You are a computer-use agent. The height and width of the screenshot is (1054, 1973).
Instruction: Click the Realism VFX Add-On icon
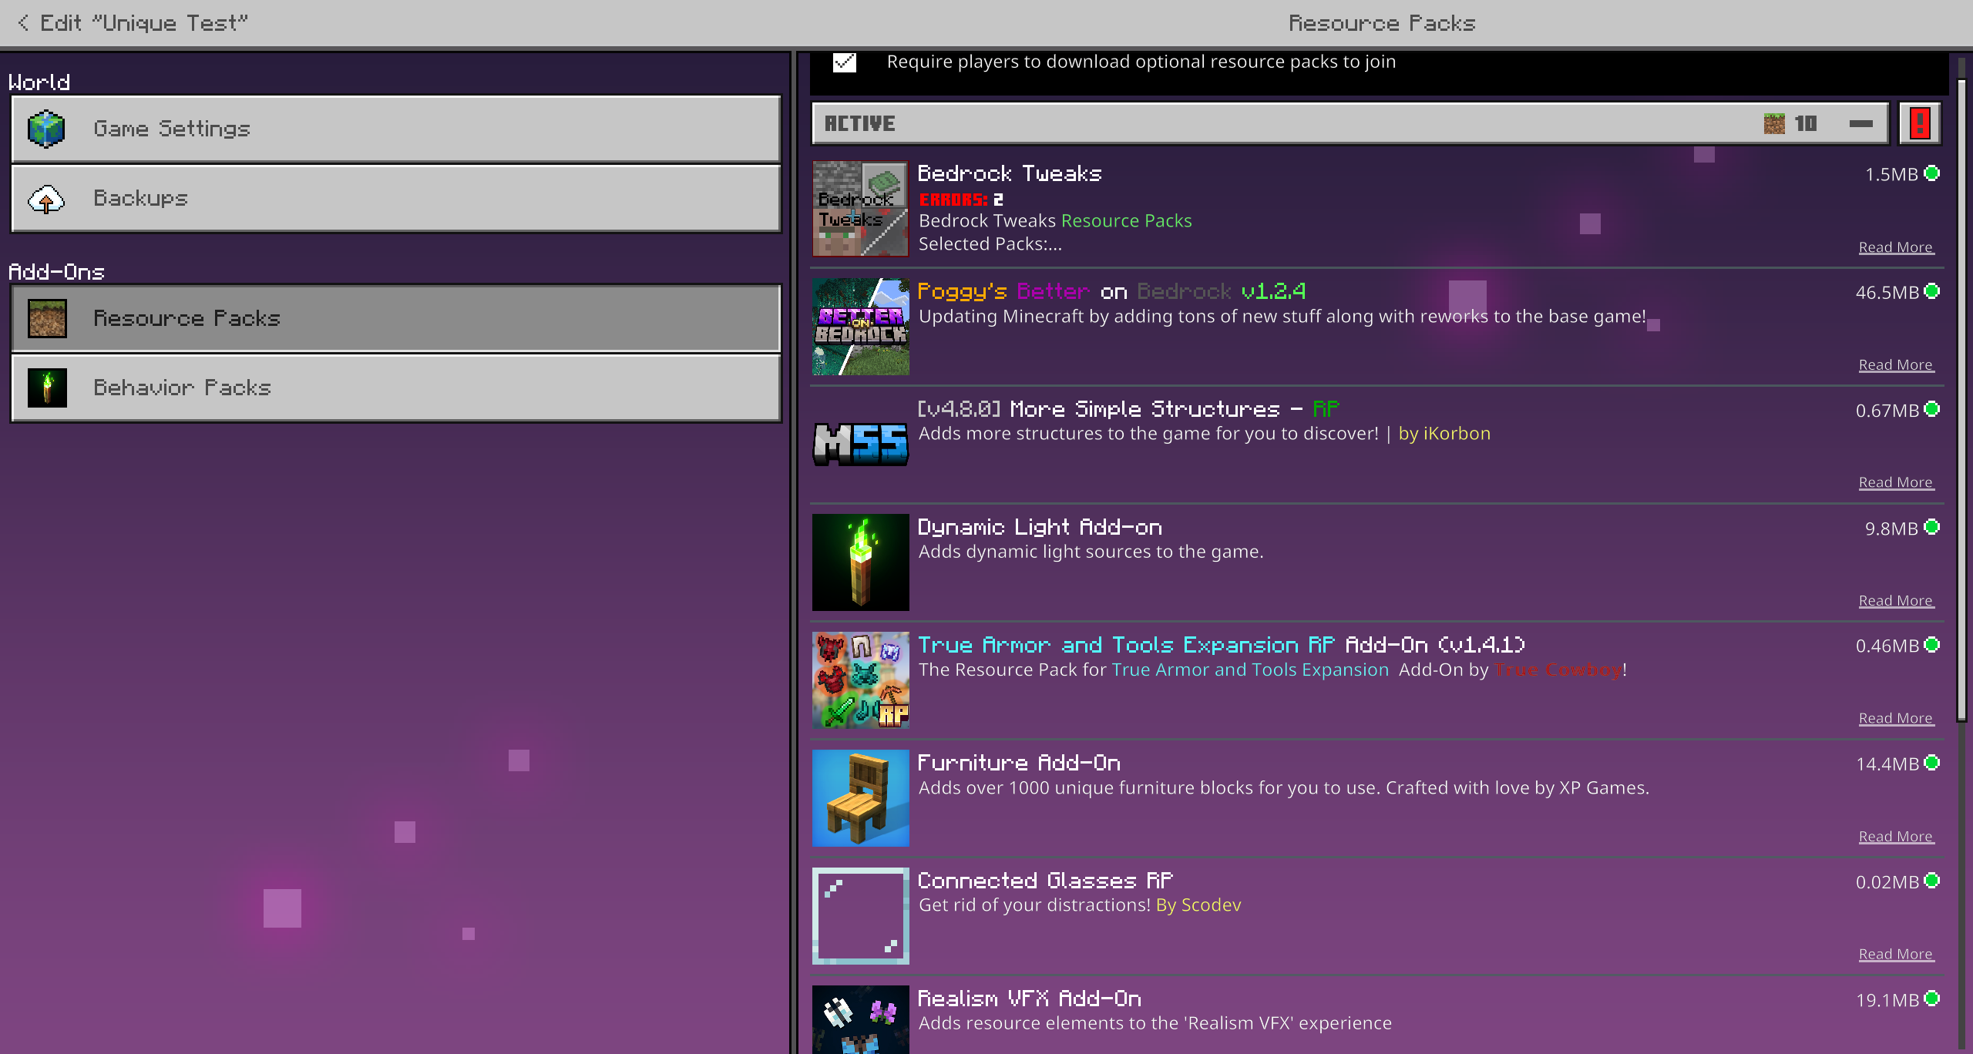click(x=860, y=1020)
